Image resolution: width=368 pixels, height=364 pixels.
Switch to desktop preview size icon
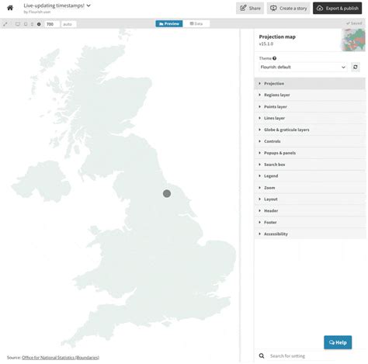coord(18,24)
